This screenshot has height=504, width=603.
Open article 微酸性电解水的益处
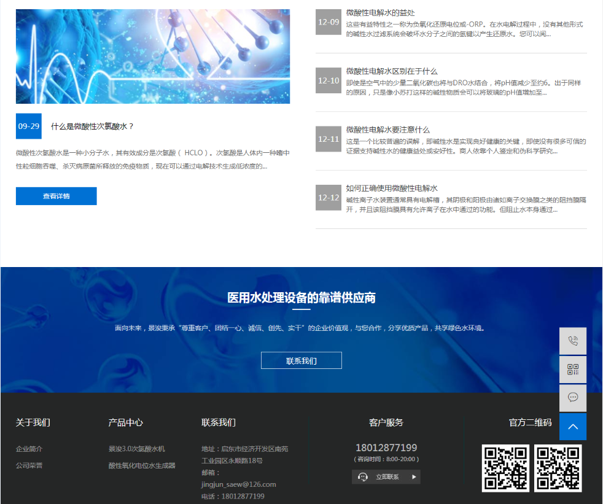[x=380, y=13]
